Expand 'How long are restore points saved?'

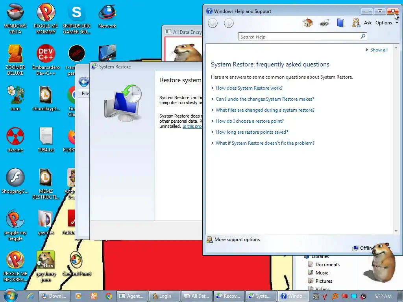[251, 132]
